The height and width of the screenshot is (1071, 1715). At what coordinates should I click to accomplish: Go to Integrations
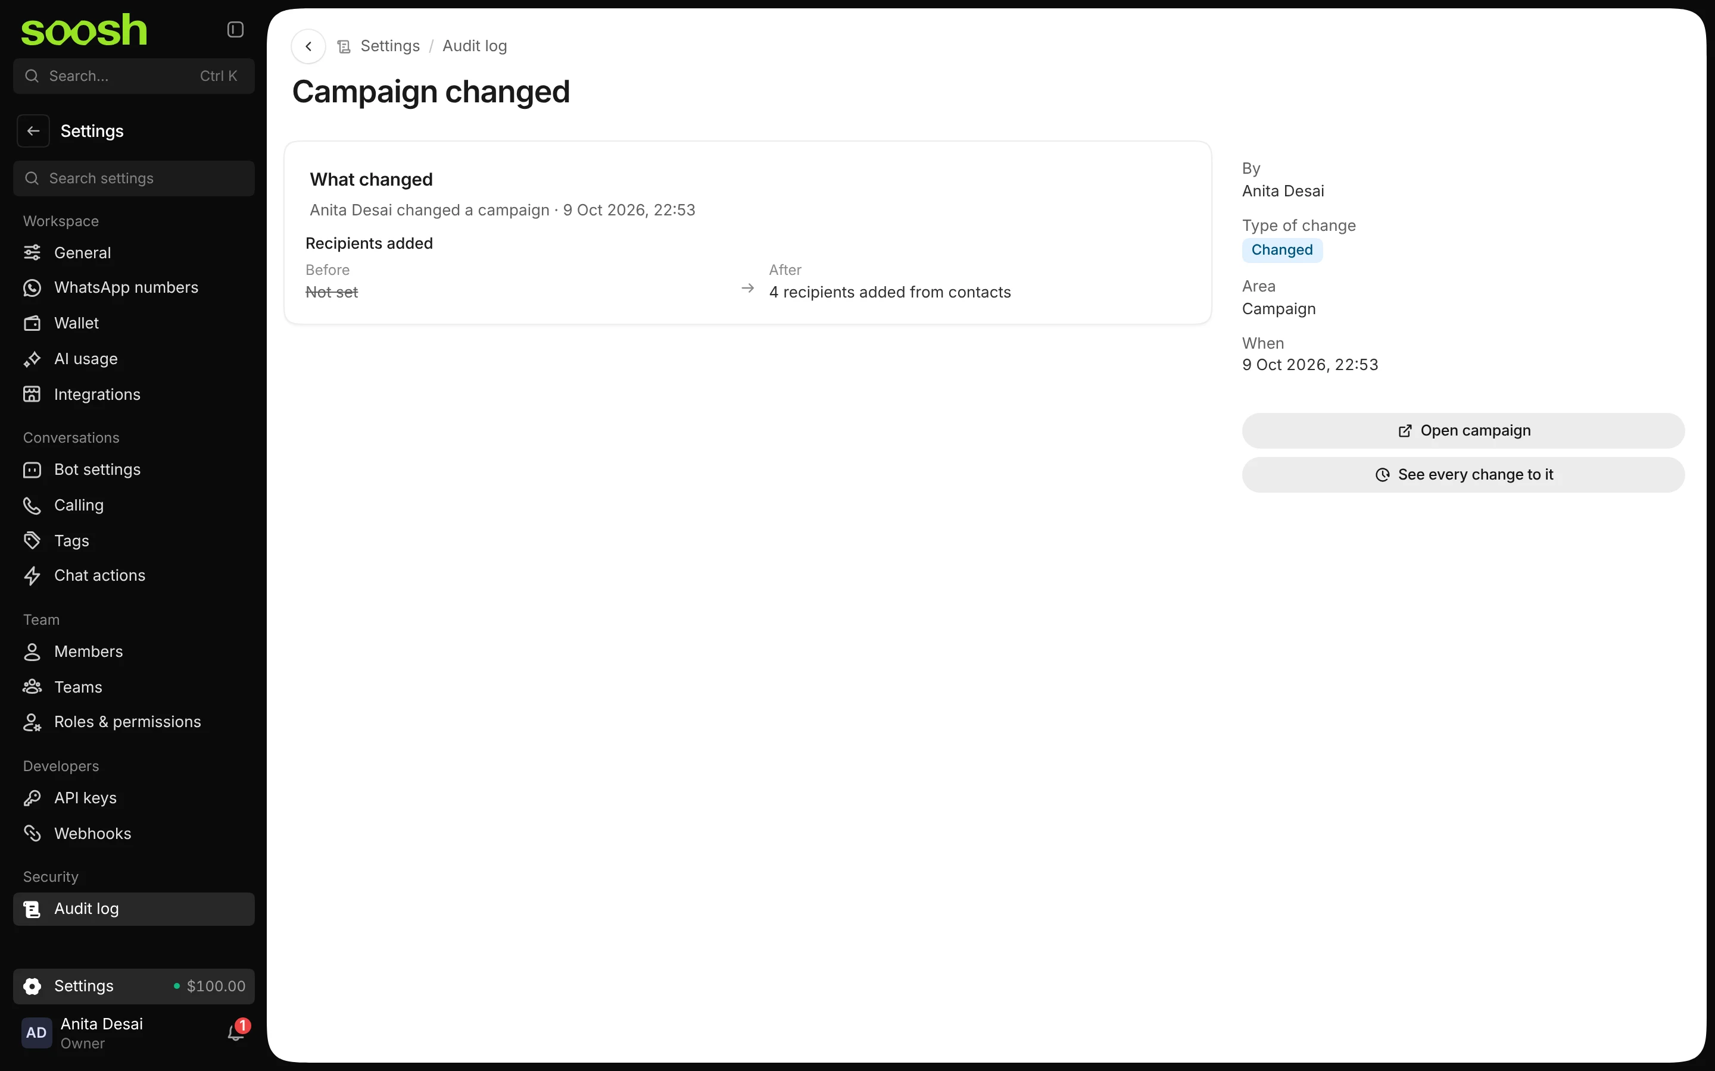click(134, 394)
